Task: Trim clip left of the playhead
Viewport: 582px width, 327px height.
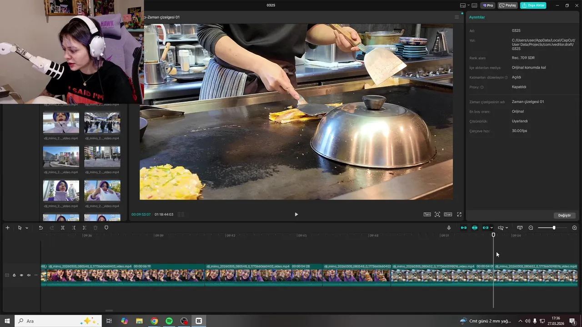Action: (74, 228)
